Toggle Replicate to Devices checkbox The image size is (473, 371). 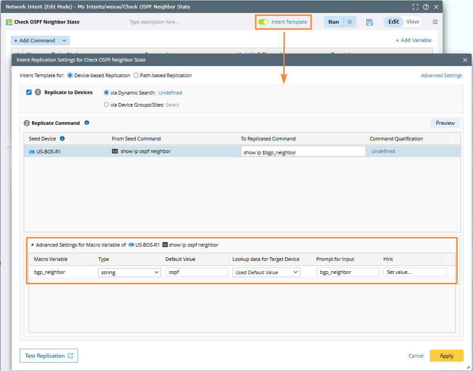point(29,92)
